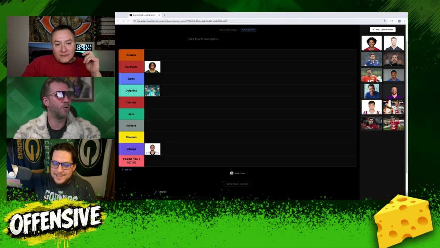This screenshot has width=440, height=248.
Task: Pick the bearded player in black turtleneck thumbnail
Action: [394, 59]
